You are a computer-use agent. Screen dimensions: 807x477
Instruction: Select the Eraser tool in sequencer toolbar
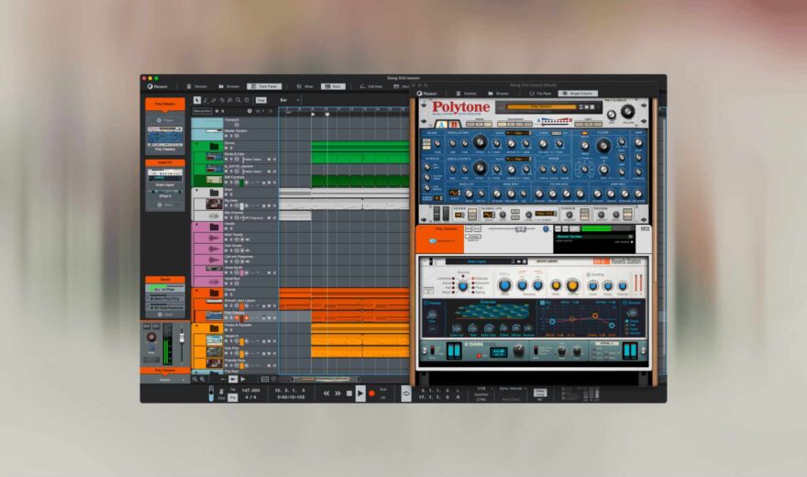click(x=213, y=100)
